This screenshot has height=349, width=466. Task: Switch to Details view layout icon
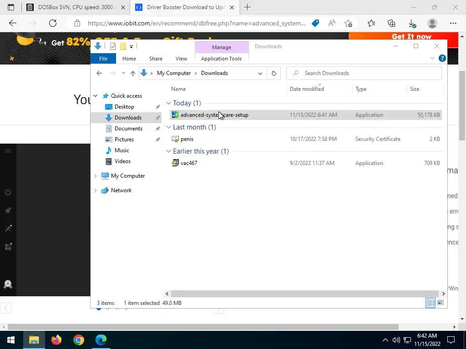pos(431,303)
